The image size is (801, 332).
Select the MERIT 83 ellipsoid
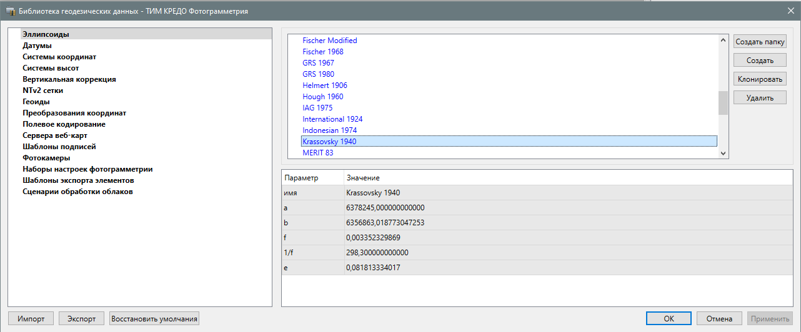click(x=318, y=153)
